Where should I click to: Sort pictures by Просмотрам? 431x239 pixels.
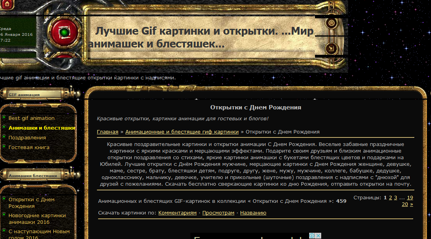click(218, 213)
